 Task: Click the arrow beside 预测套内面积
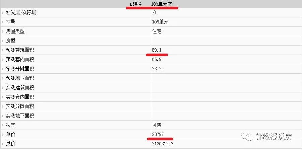[x=3, y=60]
